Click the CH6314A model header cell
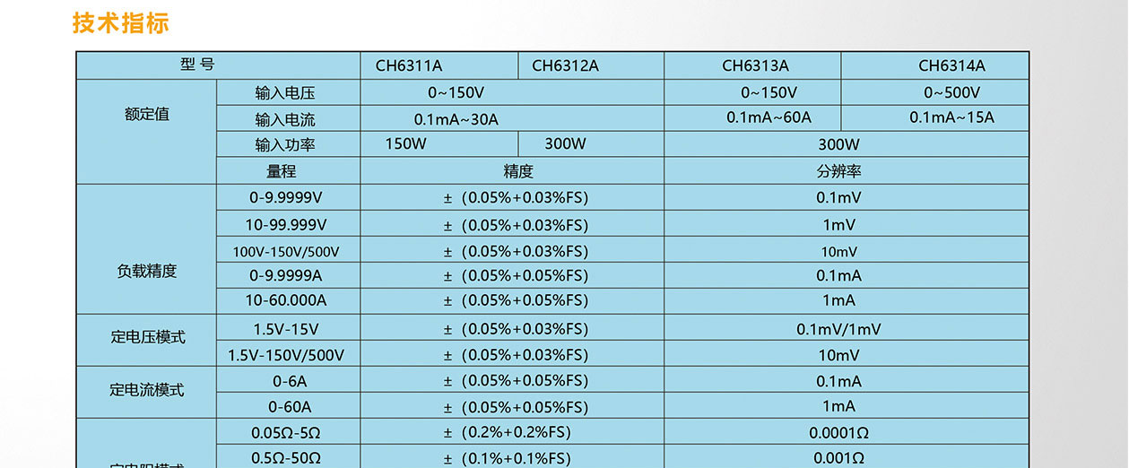The width and height of the screenshot is (1129, 468). point(951,65)
